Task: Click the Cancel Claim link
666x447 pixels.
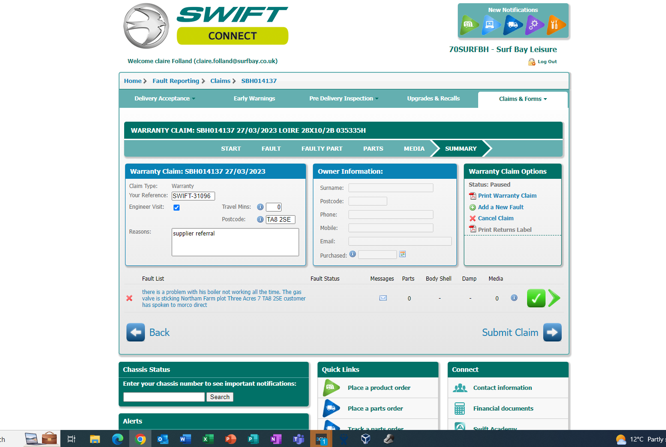Action: 496,218
